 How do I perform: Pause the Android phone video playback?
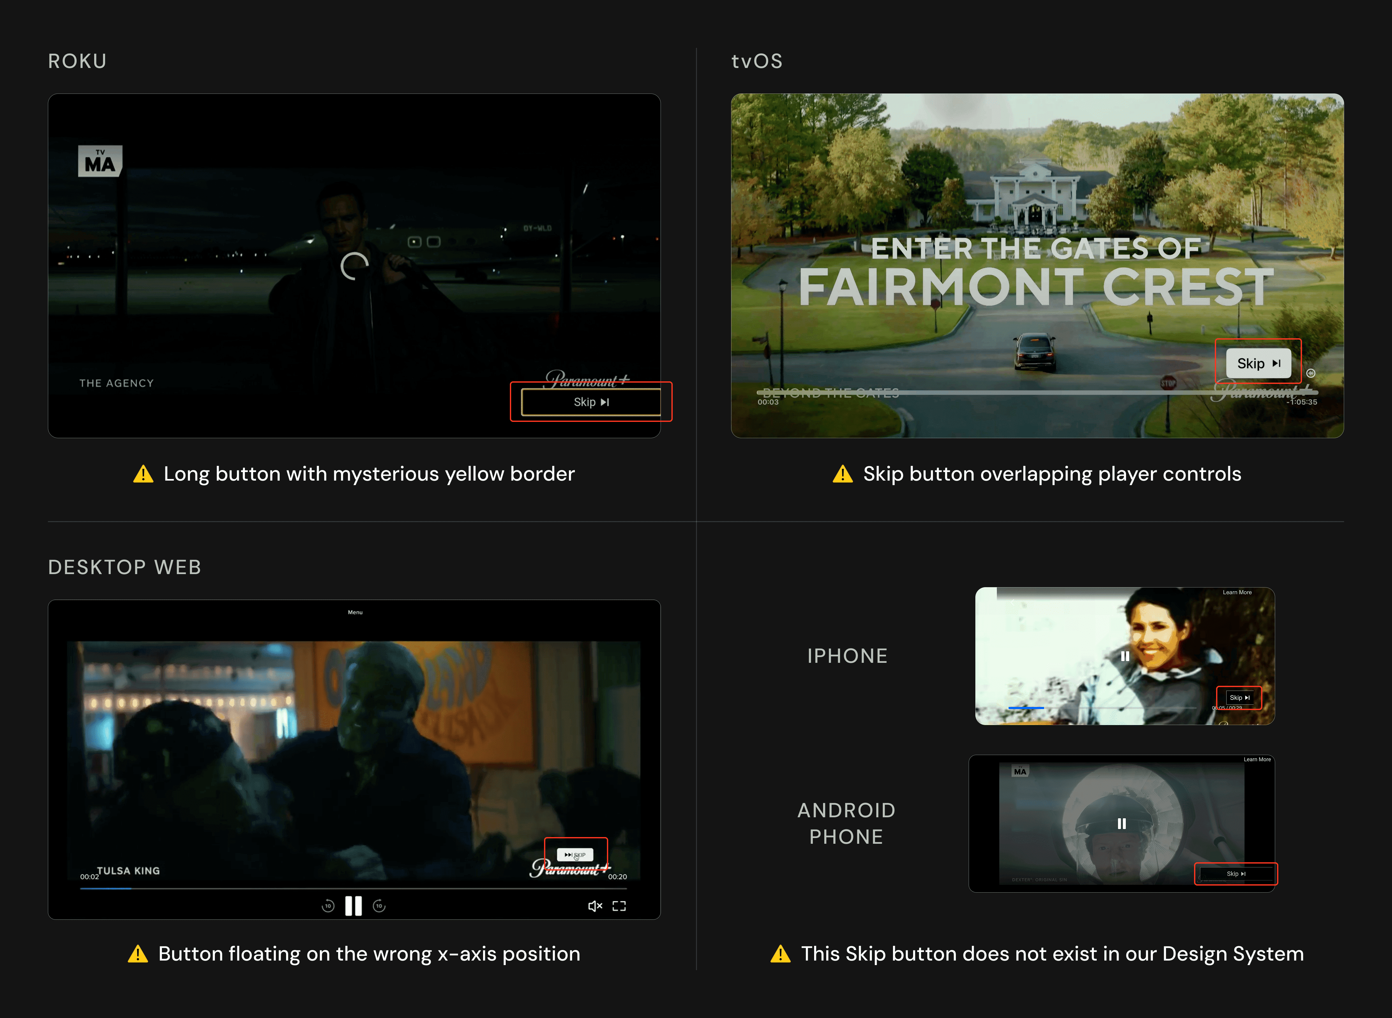click(x=1122, y=824)
